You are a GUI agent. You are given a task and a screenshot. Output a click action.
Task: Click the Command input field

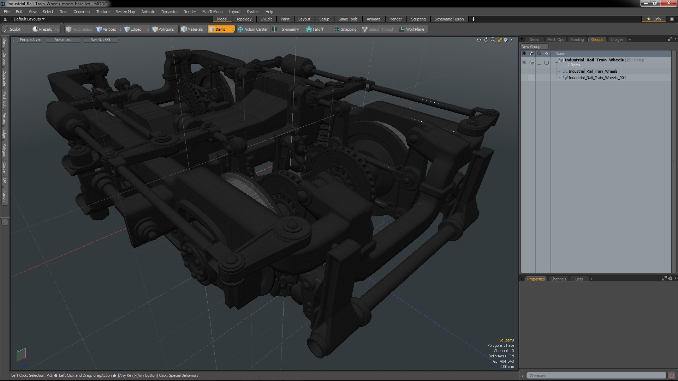tap(596, 376)
